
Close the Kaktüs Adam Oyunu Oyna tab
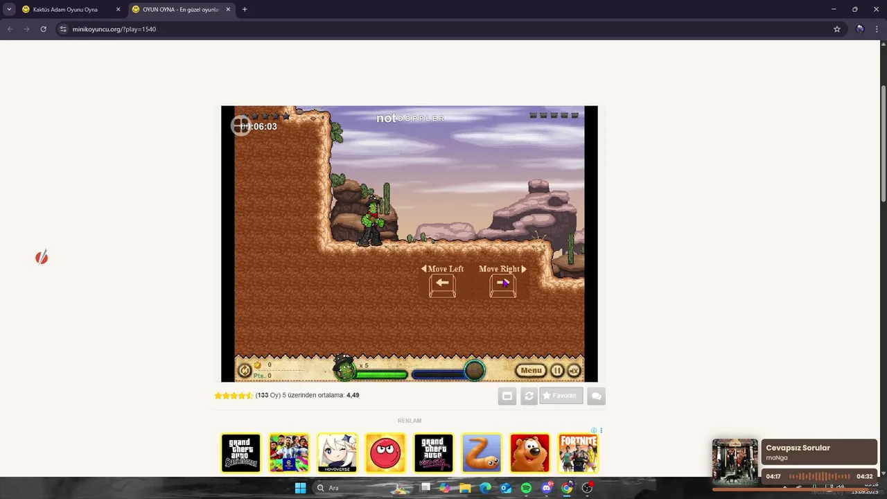(x=118, y=10)
